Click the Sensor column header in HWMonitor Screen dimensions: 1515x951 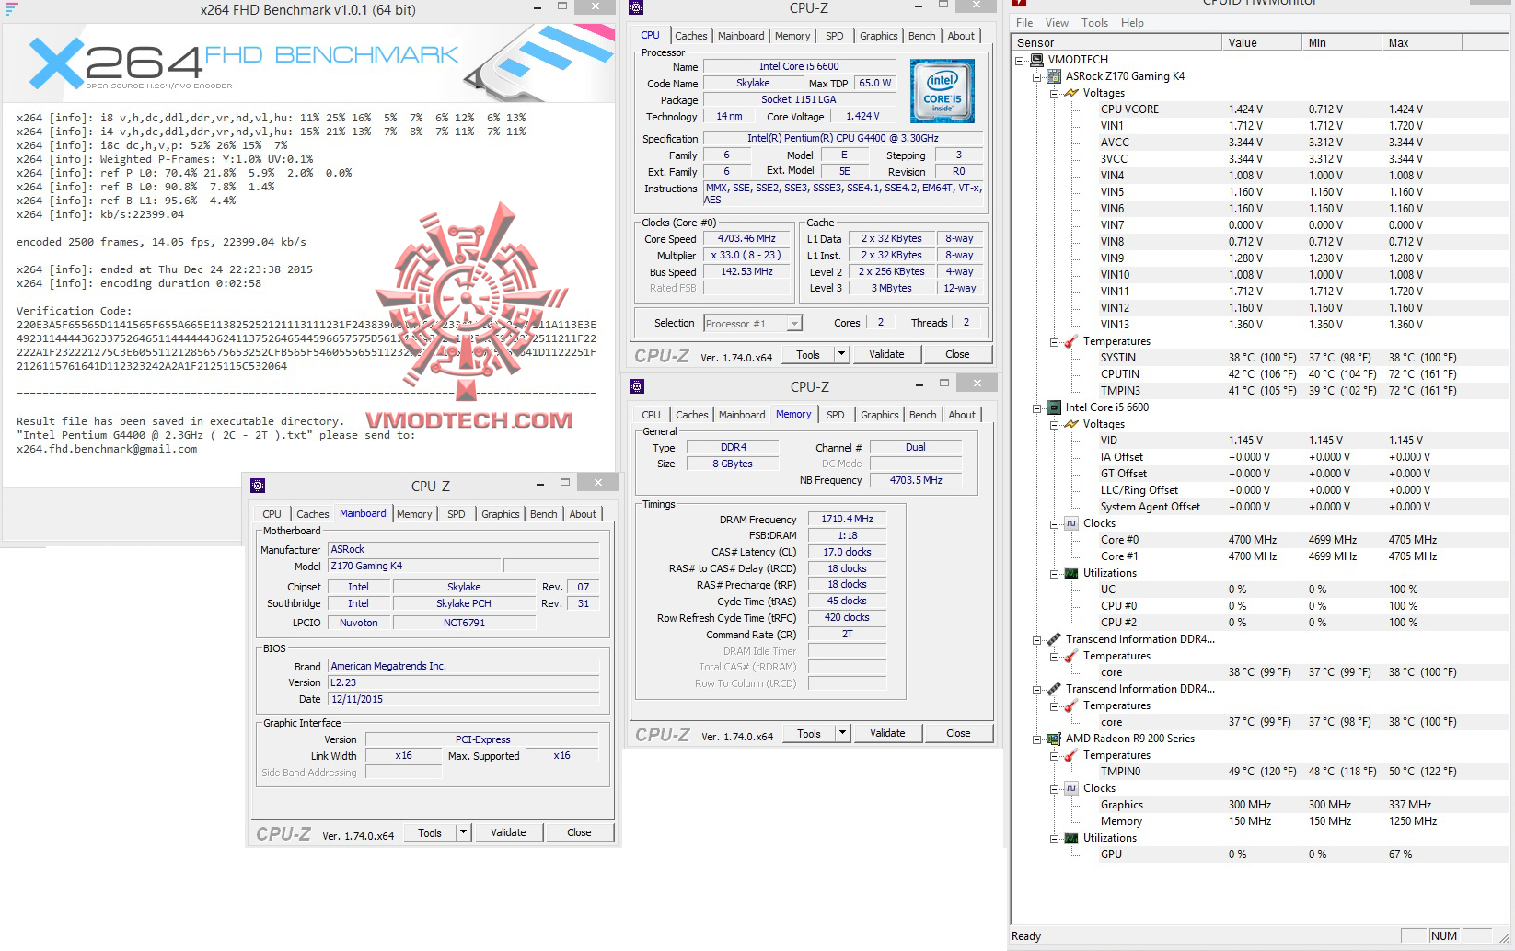[x=1116, y=43]
